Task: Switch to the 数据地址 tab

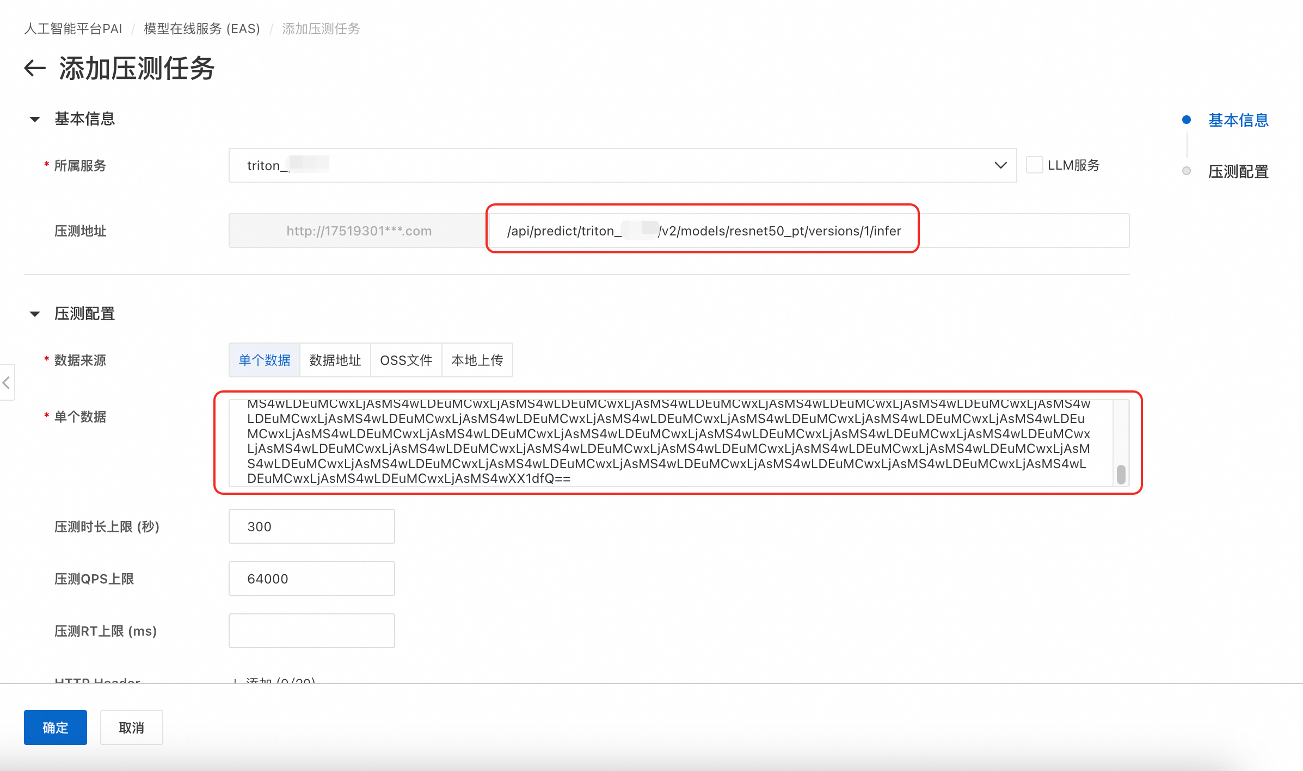Action: (335, 360)
